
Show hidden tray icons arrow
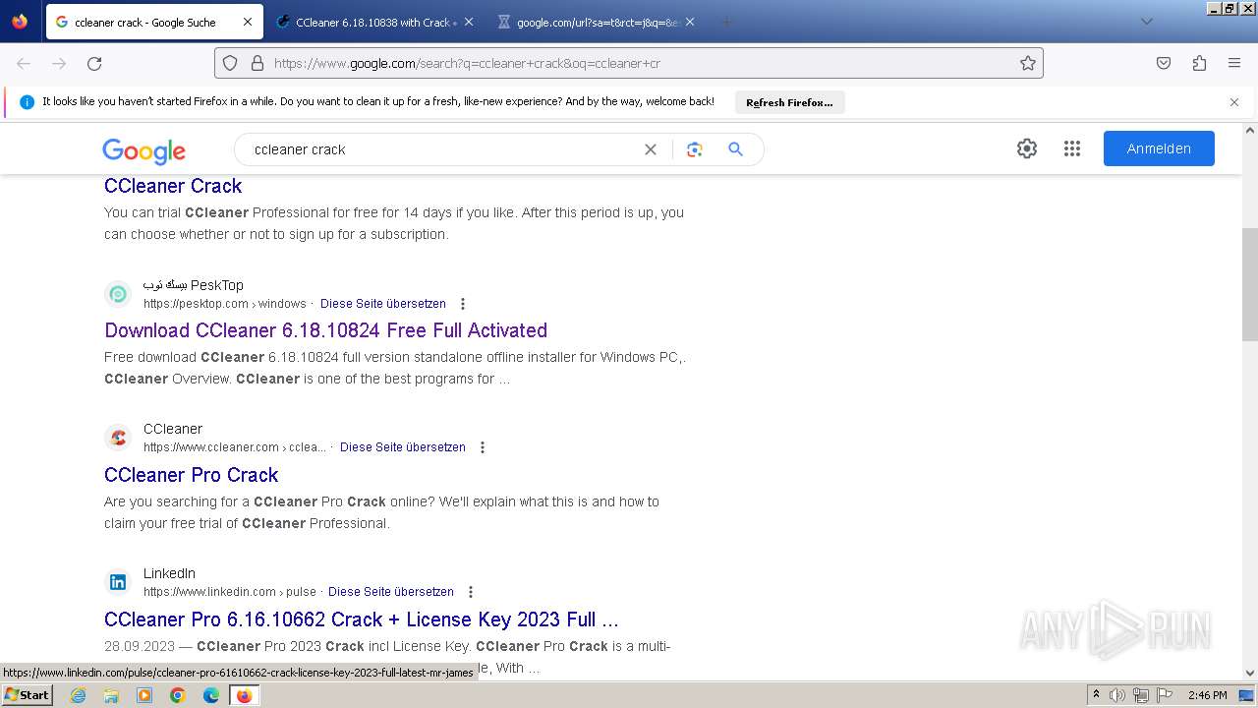point(1096,695)
